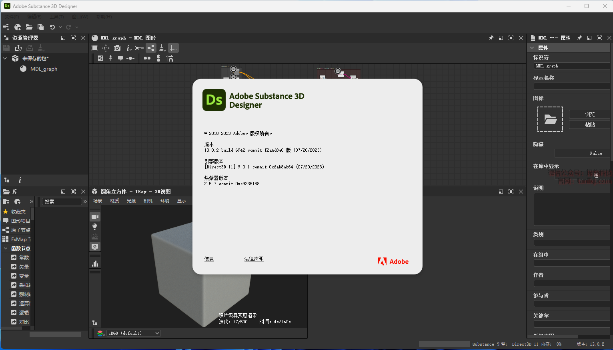Click the export package icon in resource manager
613x350 pixels.
pos(18,48)
